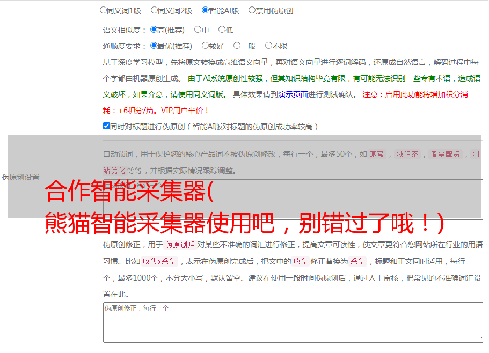Click the red 注意：启用此功能将增加积分消 notice

pyautogui.click(x=415, y=94)
